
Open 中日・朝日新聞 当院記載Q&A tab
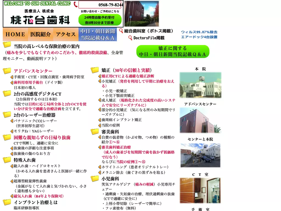[98, 34]
